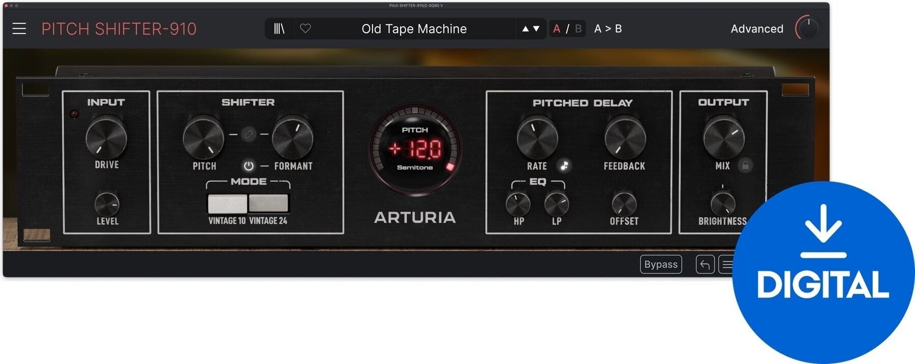
Task: Switch to state B
Action: (x=578, y=29)
